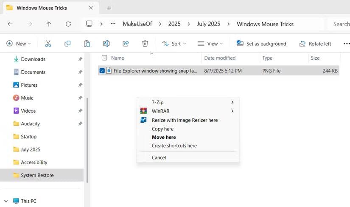Open the 7-Zip menu entry
Image resolution: width=350 pixels, height=207 pixels.
[x=188, y=102]
